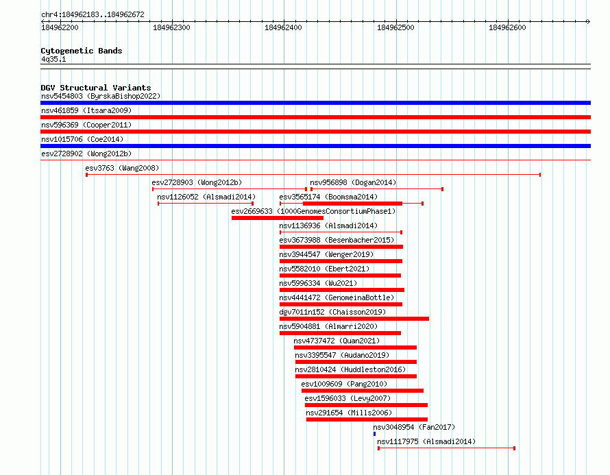Open the dgv7011n152 (Chaisson2019) label

[x=332, y=312]
